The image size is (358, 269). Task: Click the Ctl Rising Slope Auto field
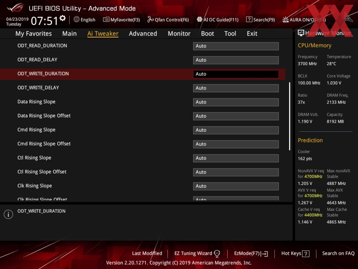236,158
